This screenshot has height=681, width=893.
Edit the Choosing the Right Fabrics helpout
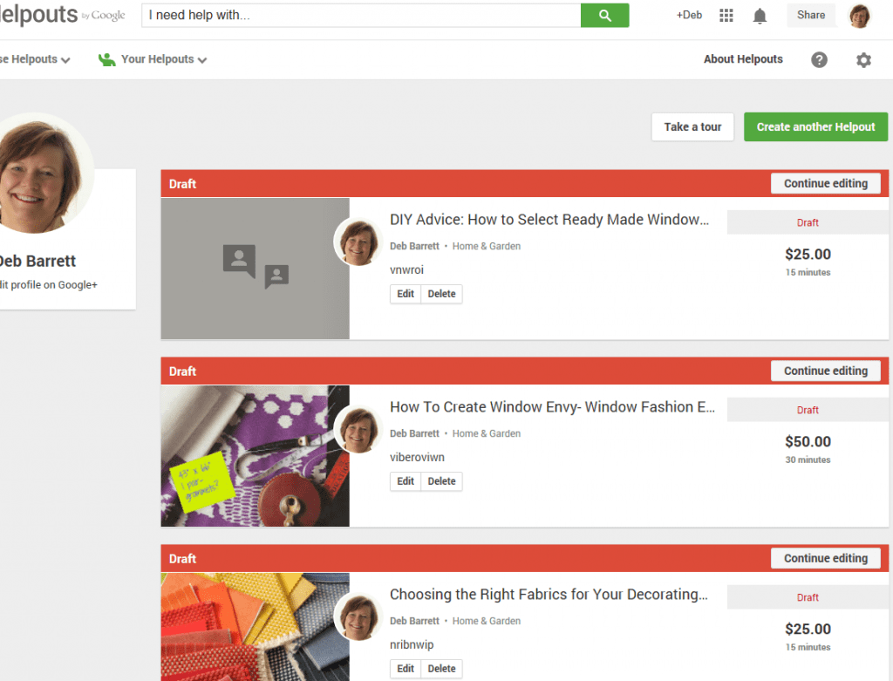point(406,669)
